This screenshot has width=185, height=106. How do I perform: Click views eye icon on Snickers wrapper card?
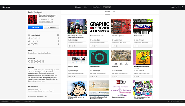(x=138, y=46)
